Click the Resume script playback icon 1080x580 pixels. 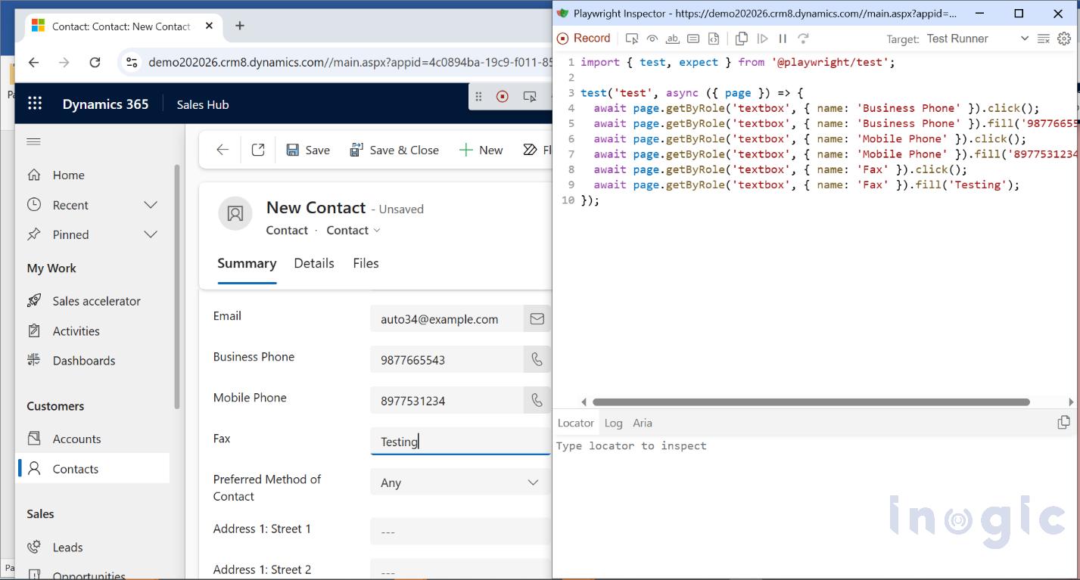coord(761,38)
